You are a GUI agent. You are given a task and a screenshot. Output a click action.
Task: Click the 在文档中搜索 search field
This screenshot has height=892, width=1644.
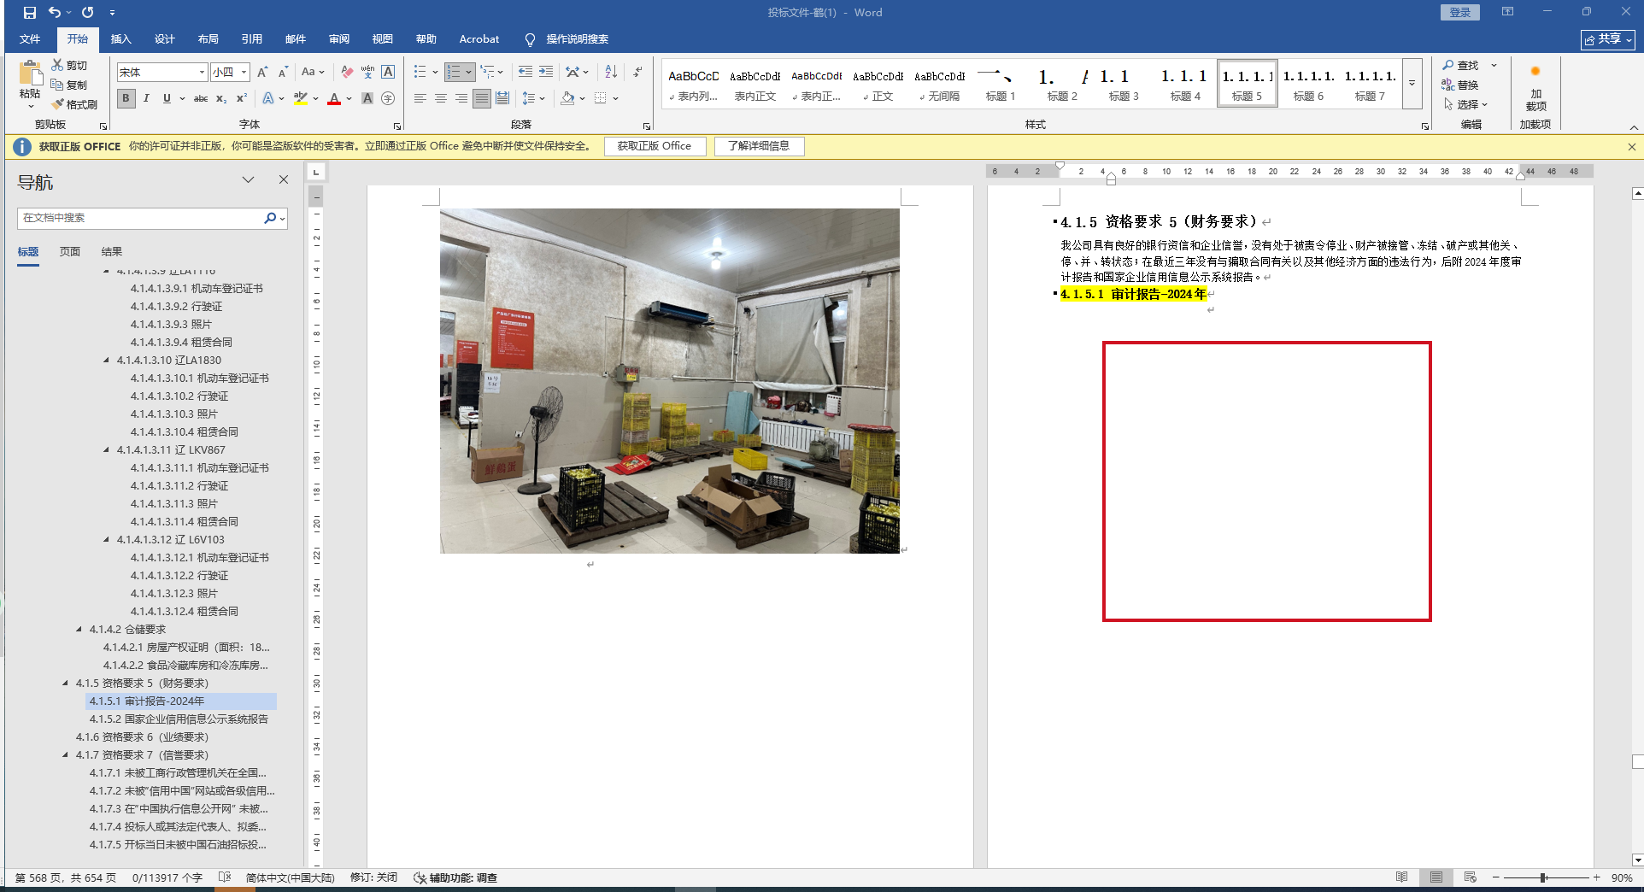point(143,218)
